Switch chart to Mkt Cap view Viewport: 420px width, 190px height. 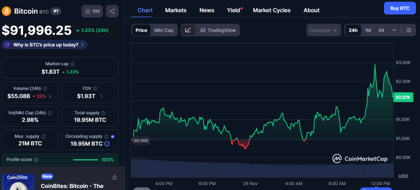point(164,30)
